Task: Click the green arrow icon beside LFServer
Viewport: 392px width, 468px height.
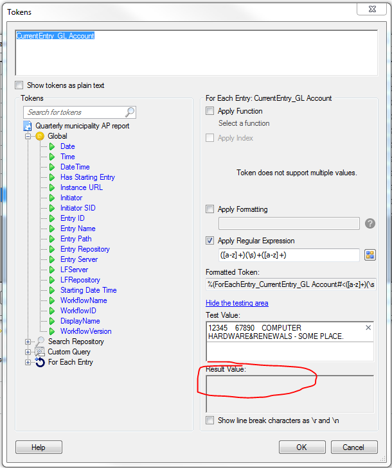Action: pyautogui.click(x=52, y=270)
